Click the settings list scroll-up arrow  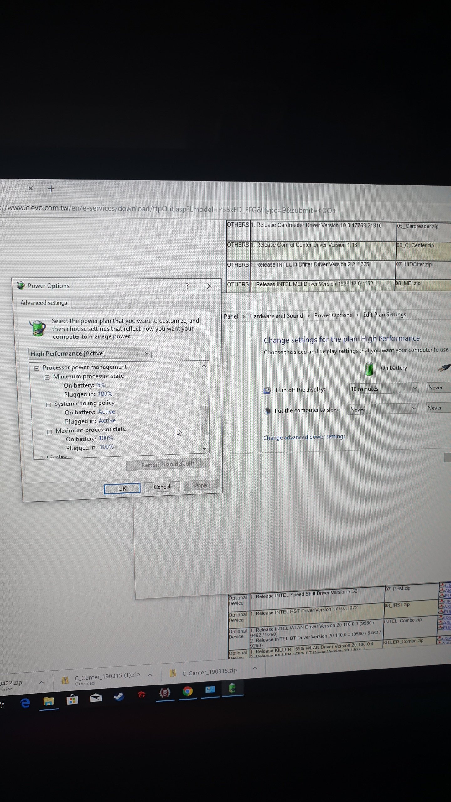click(x=204, y=366)
